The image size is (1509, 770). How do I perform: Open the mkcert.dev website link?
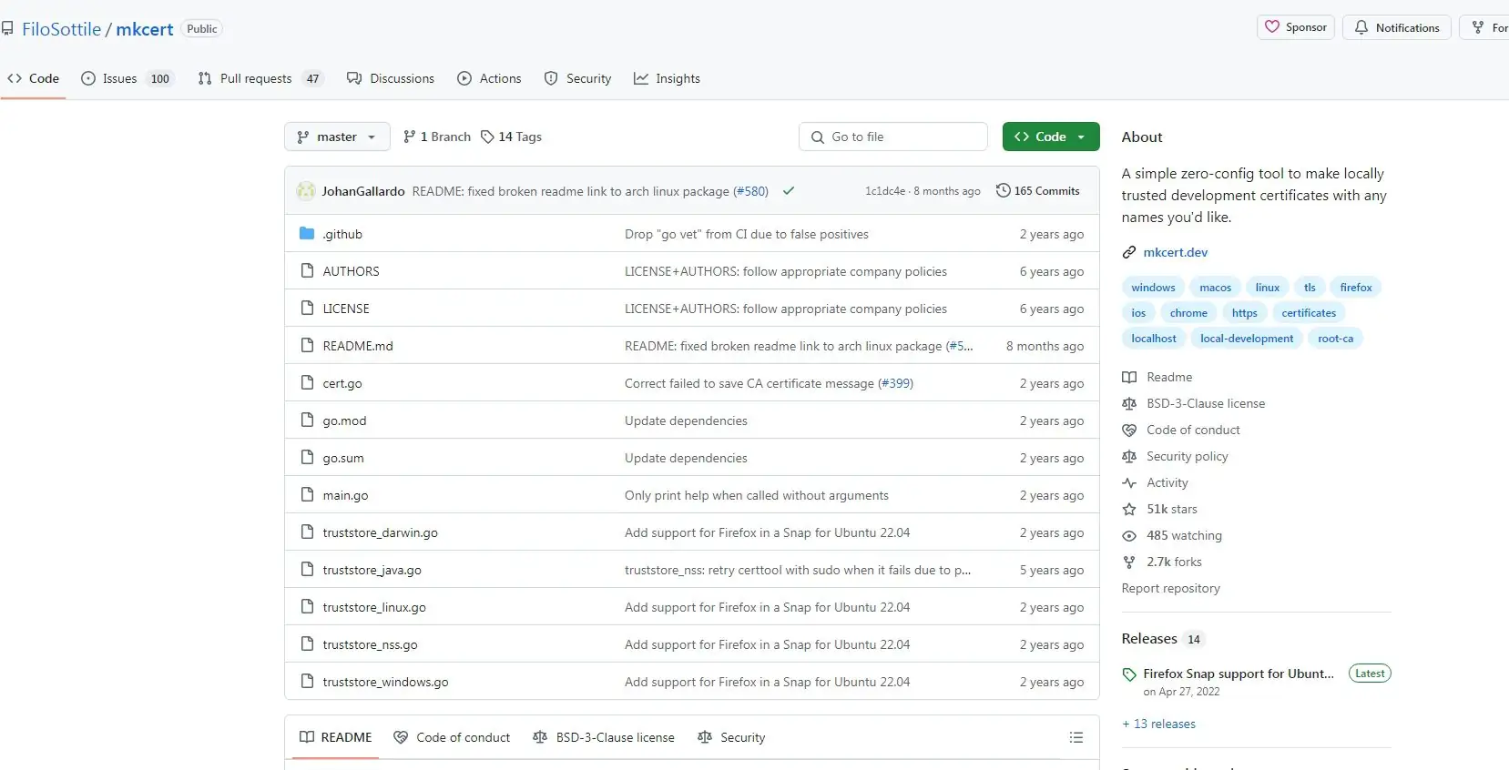(1175, 252)
